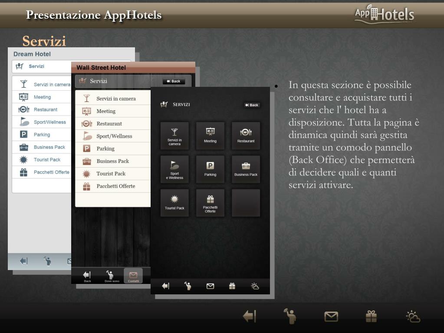444x333 pixels.
Task: Open Tourist Pack tile in dark app
Action: [174, 203]
